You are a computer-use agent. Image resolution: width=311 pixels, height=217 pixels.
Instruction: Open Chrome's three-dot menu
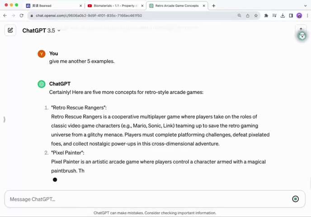(x=307, y=16)
